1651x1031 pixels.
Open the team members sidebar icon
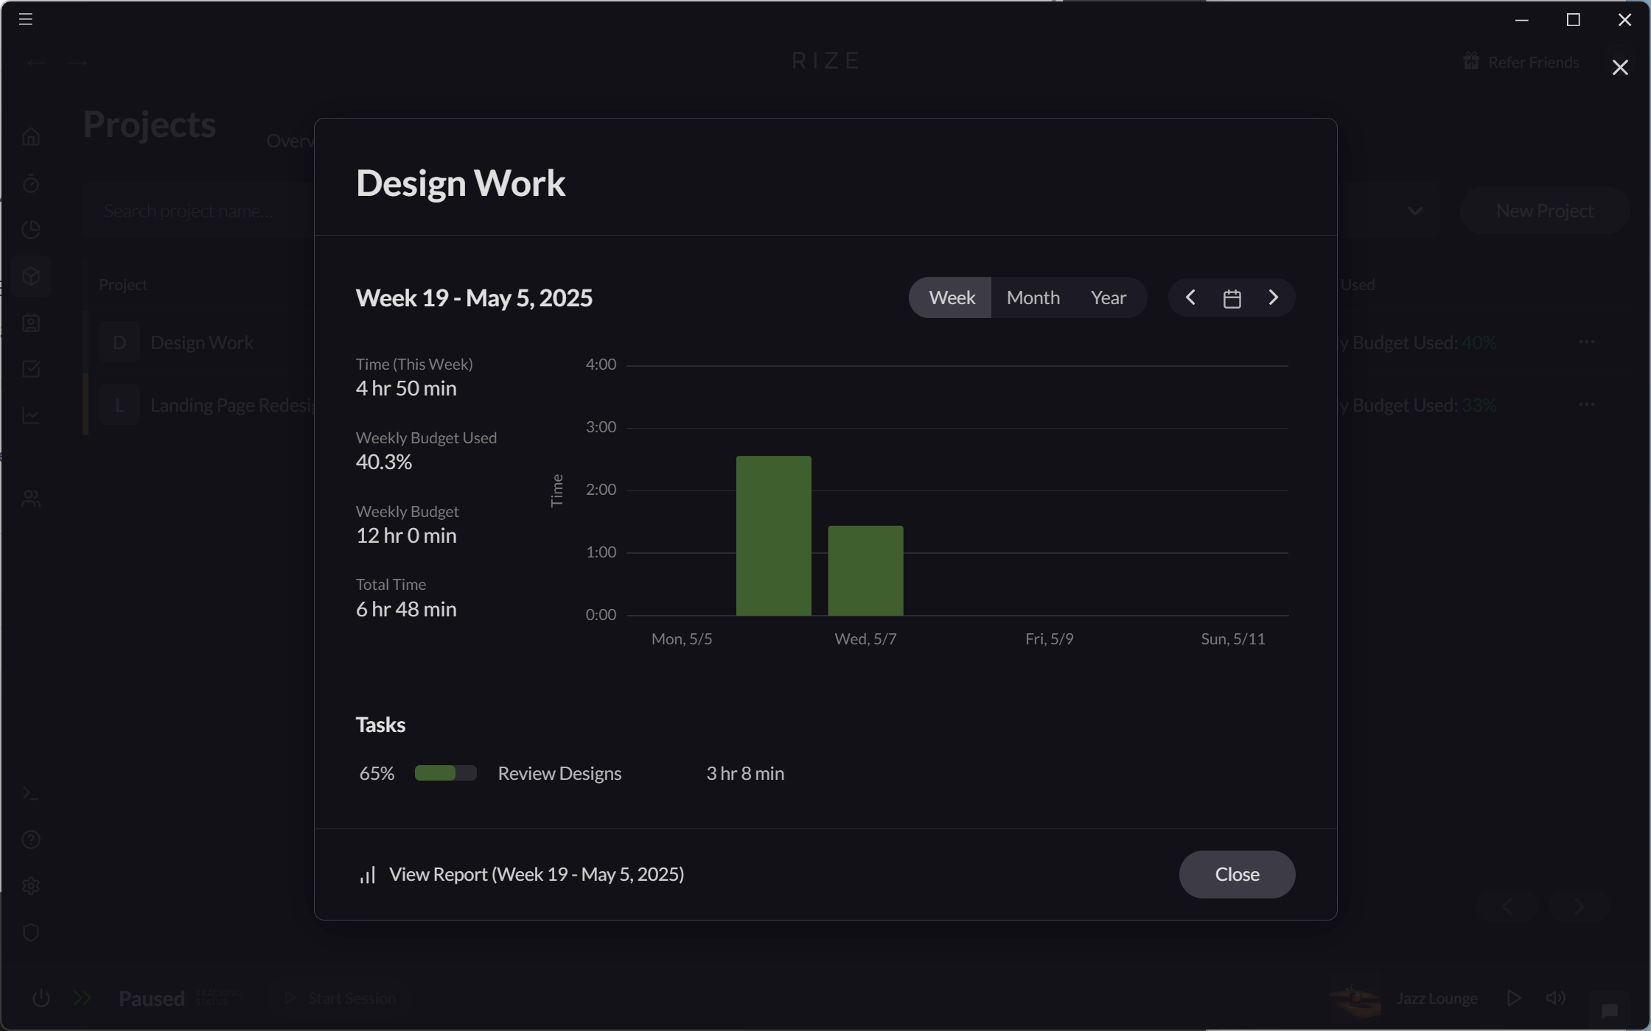31,498
